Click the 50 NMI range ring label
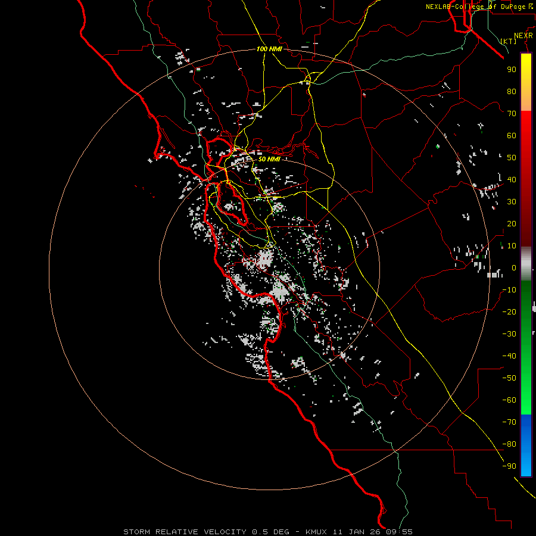Viewport: 536px width, 536px height. (269, 159)
